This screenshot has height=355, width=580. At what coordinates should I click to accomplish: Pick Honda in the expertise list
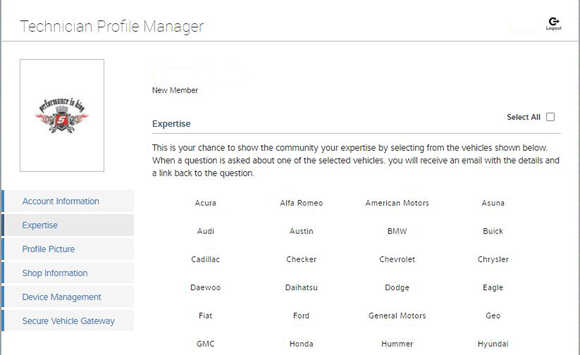[x=301, y=344]
